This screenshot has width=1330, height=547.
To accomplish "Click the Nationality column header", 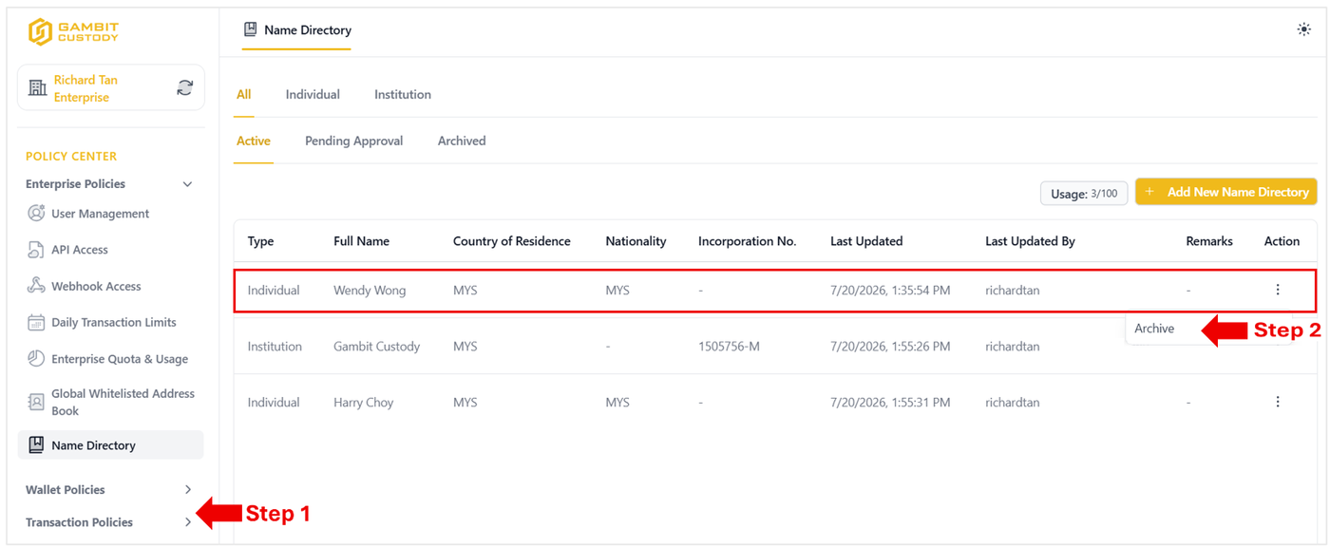I will [x=636, y=241].
